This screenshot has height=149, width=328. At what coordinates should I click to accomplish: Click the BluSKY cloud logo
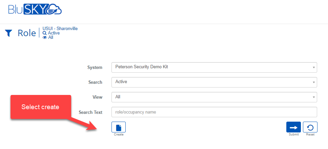(35, 9)
